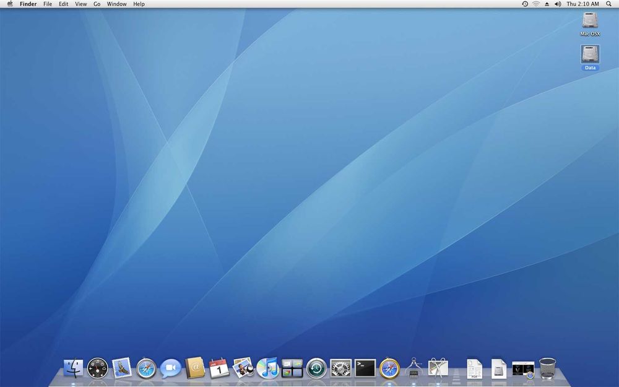Open Finder from the Dock
The height and width of the screenshot is (387, 619).
click(x=74, y=368)
